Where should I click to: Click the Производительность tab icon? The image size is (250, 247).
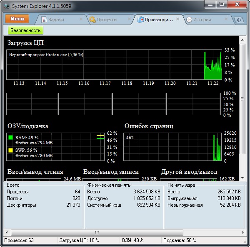click(x=141, y=20)
